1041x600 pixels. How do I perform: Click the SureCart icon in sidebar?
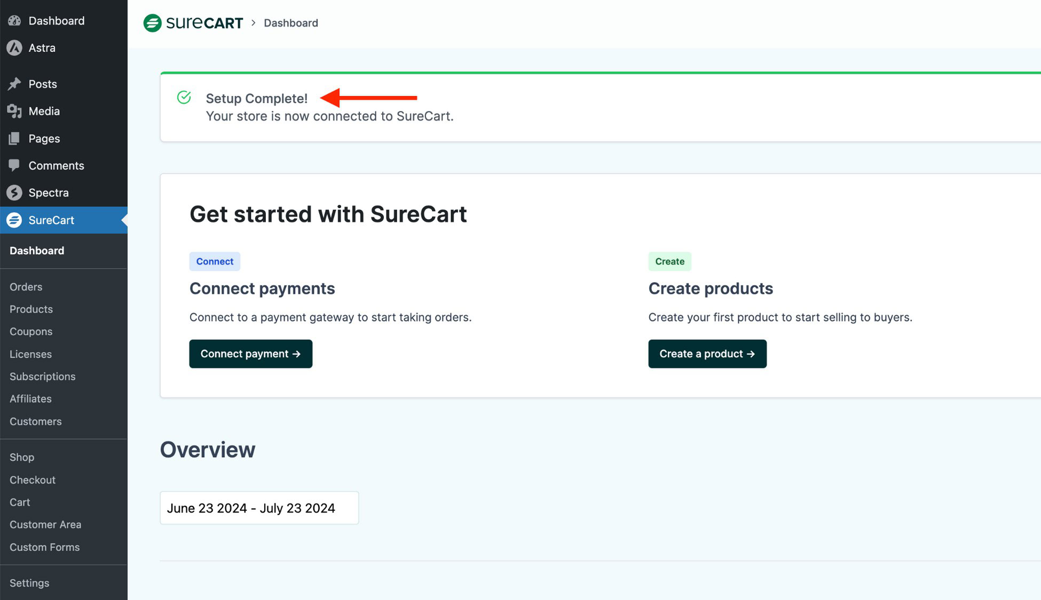[14, 220]
